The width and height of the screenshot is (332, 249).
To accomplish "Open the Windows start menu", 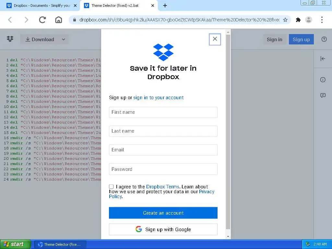I will [x=15, y=244].
